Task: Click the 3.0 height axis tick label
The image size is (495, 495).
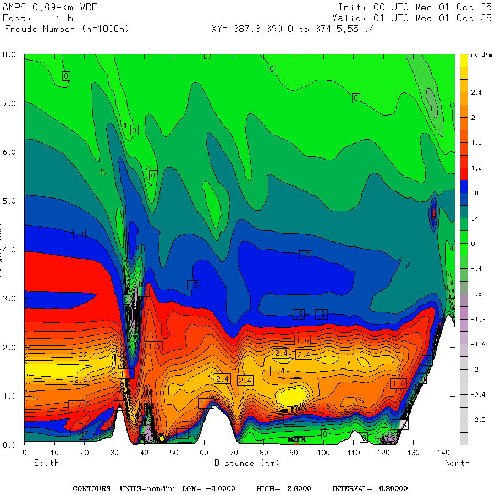Action: pyautogui.click(x=9, y=299)
